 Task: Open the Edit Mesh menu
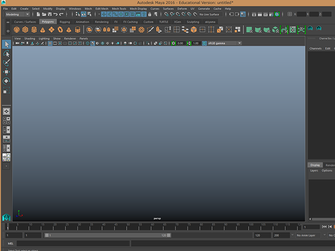[x=102, y=9]
